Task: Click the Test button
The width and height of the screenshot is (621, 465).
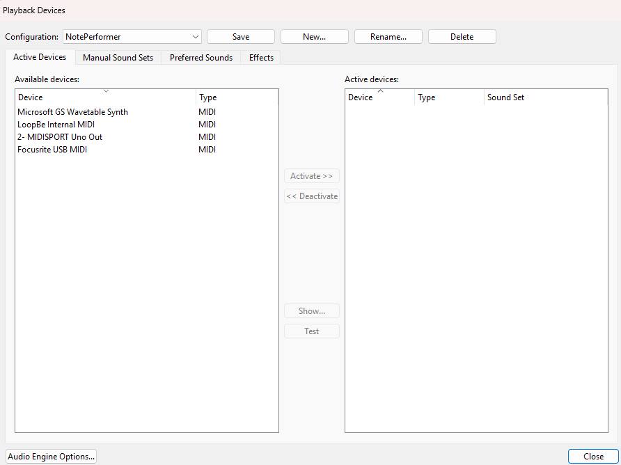Action: 312,331
